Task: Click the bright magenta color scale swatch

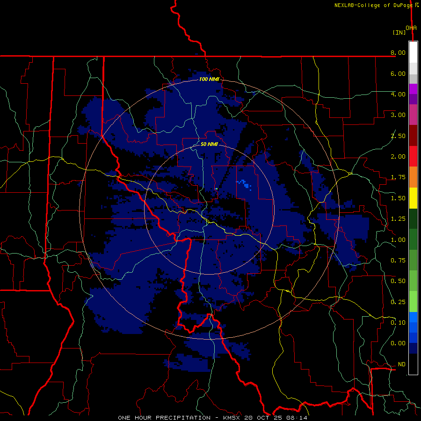Action: click(413, 89)
